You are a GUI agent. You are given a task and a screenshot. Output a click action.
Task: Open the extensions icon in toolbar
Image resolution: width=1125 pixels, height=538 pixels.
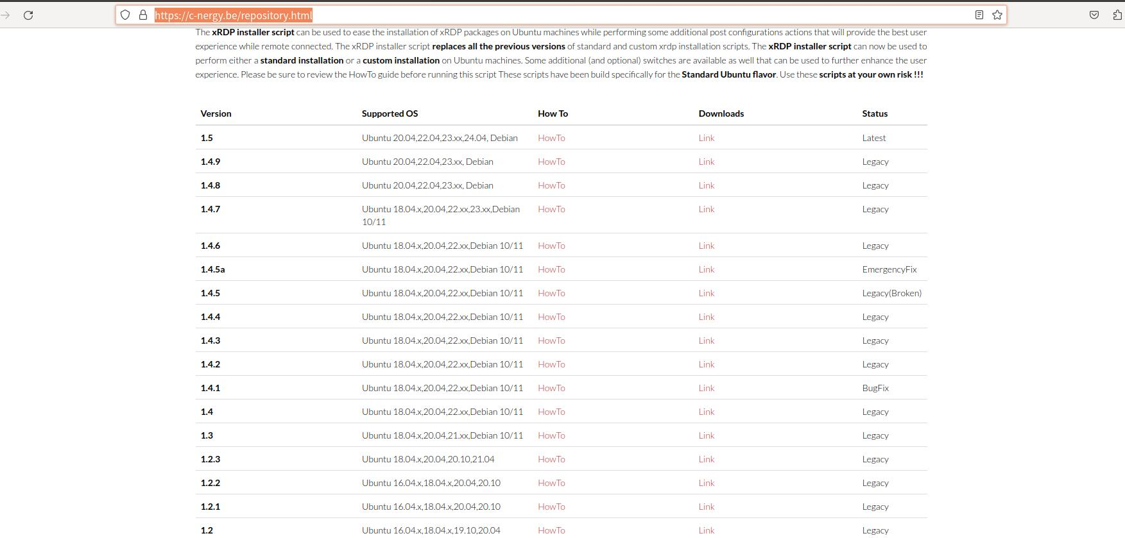1117,15
